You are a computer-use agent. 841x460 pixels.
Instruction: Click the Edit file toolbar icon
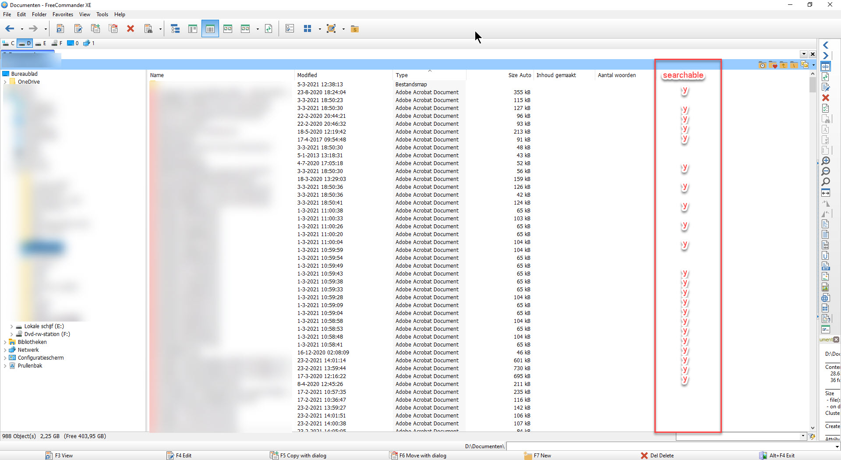point(78,29)
